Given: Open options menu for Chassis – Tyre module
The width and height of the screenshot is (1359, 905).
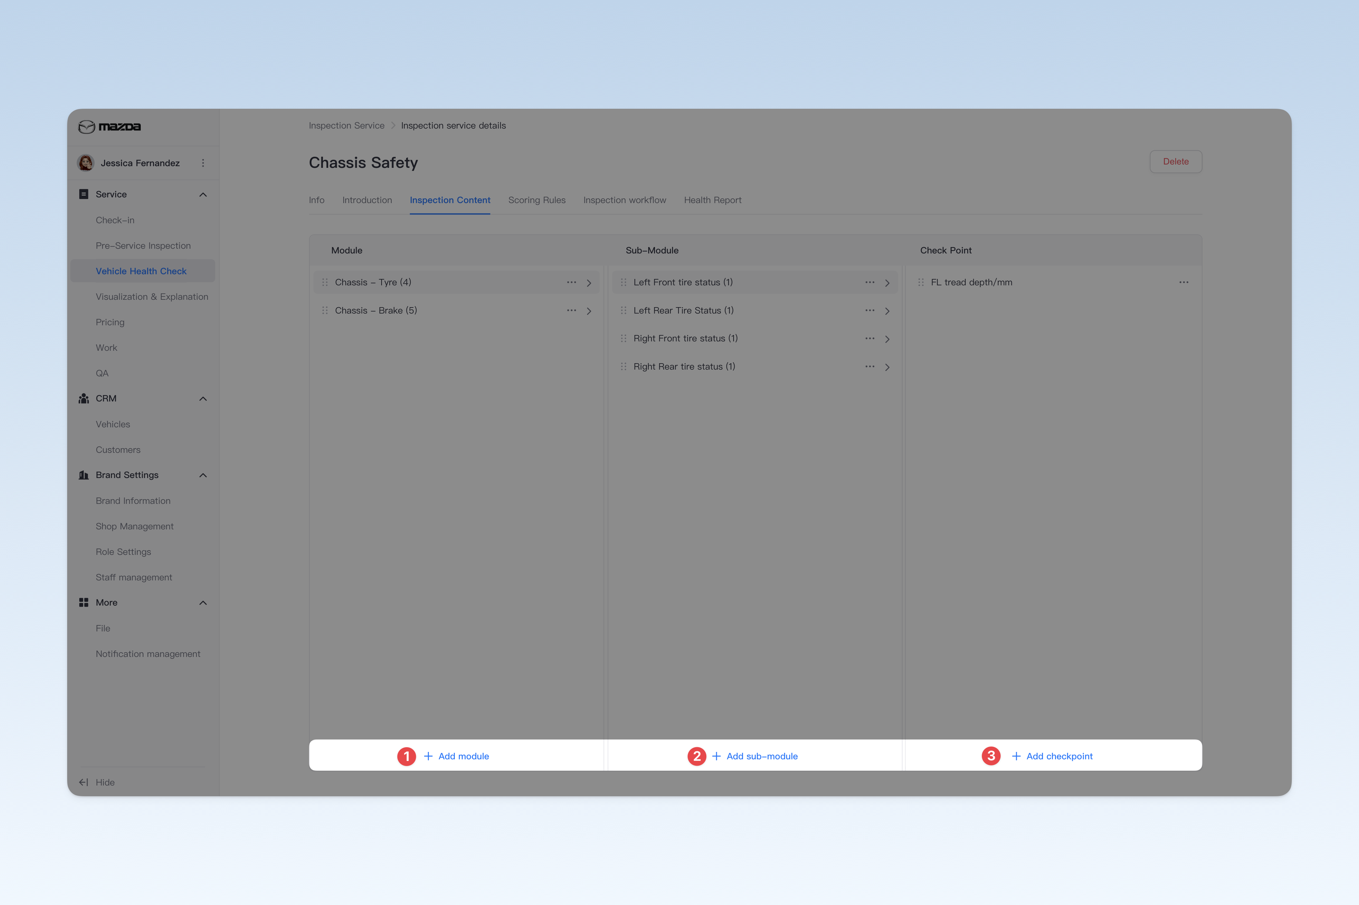Looking at the screenshot, I should [571, 282].
